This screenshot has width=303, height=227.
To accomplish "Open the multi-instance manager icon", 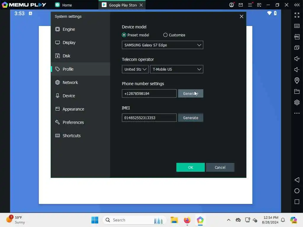I will 297,48.
